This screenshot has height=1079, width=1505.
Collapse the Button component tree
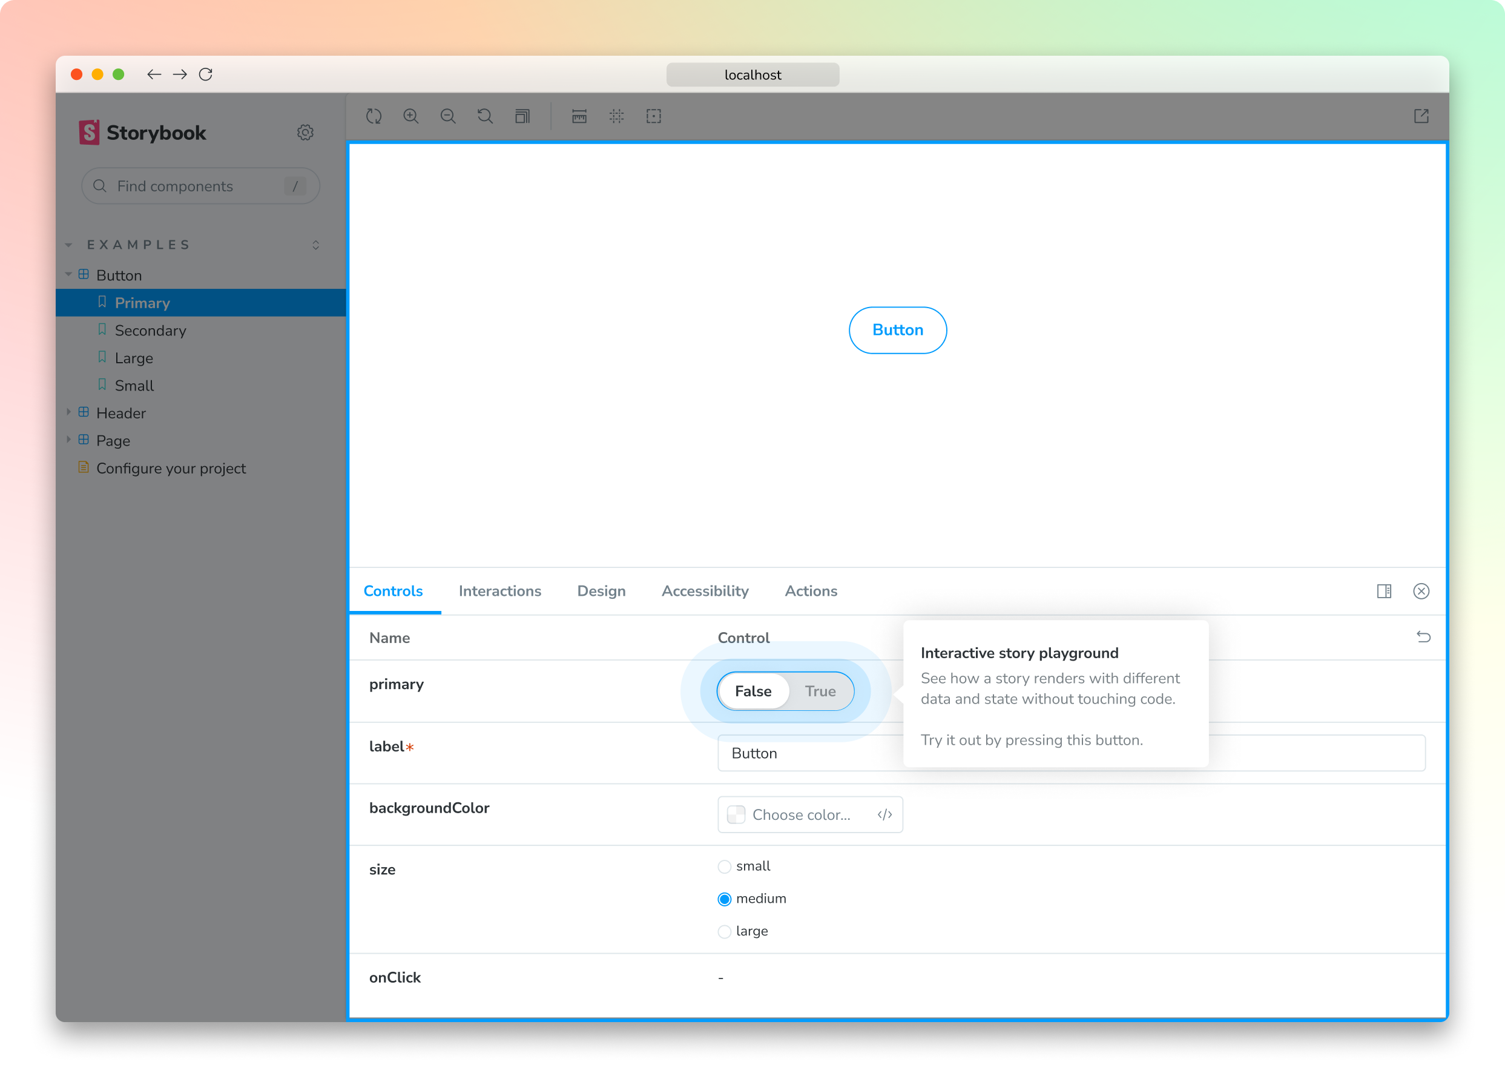click(x=68, y=275)
